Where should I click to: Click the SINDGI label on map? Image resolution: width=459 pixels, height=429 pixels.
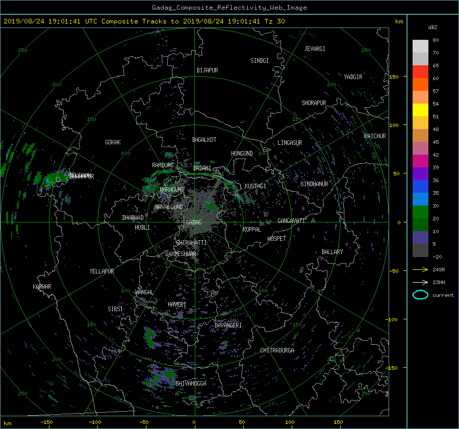(260, 61)
